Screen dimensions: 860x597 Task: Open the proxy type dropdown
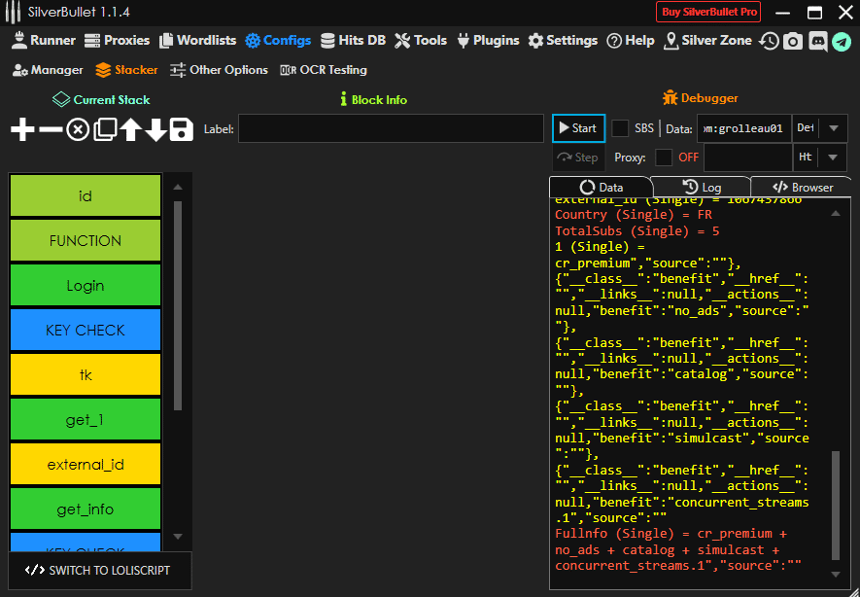coord(833,158)
